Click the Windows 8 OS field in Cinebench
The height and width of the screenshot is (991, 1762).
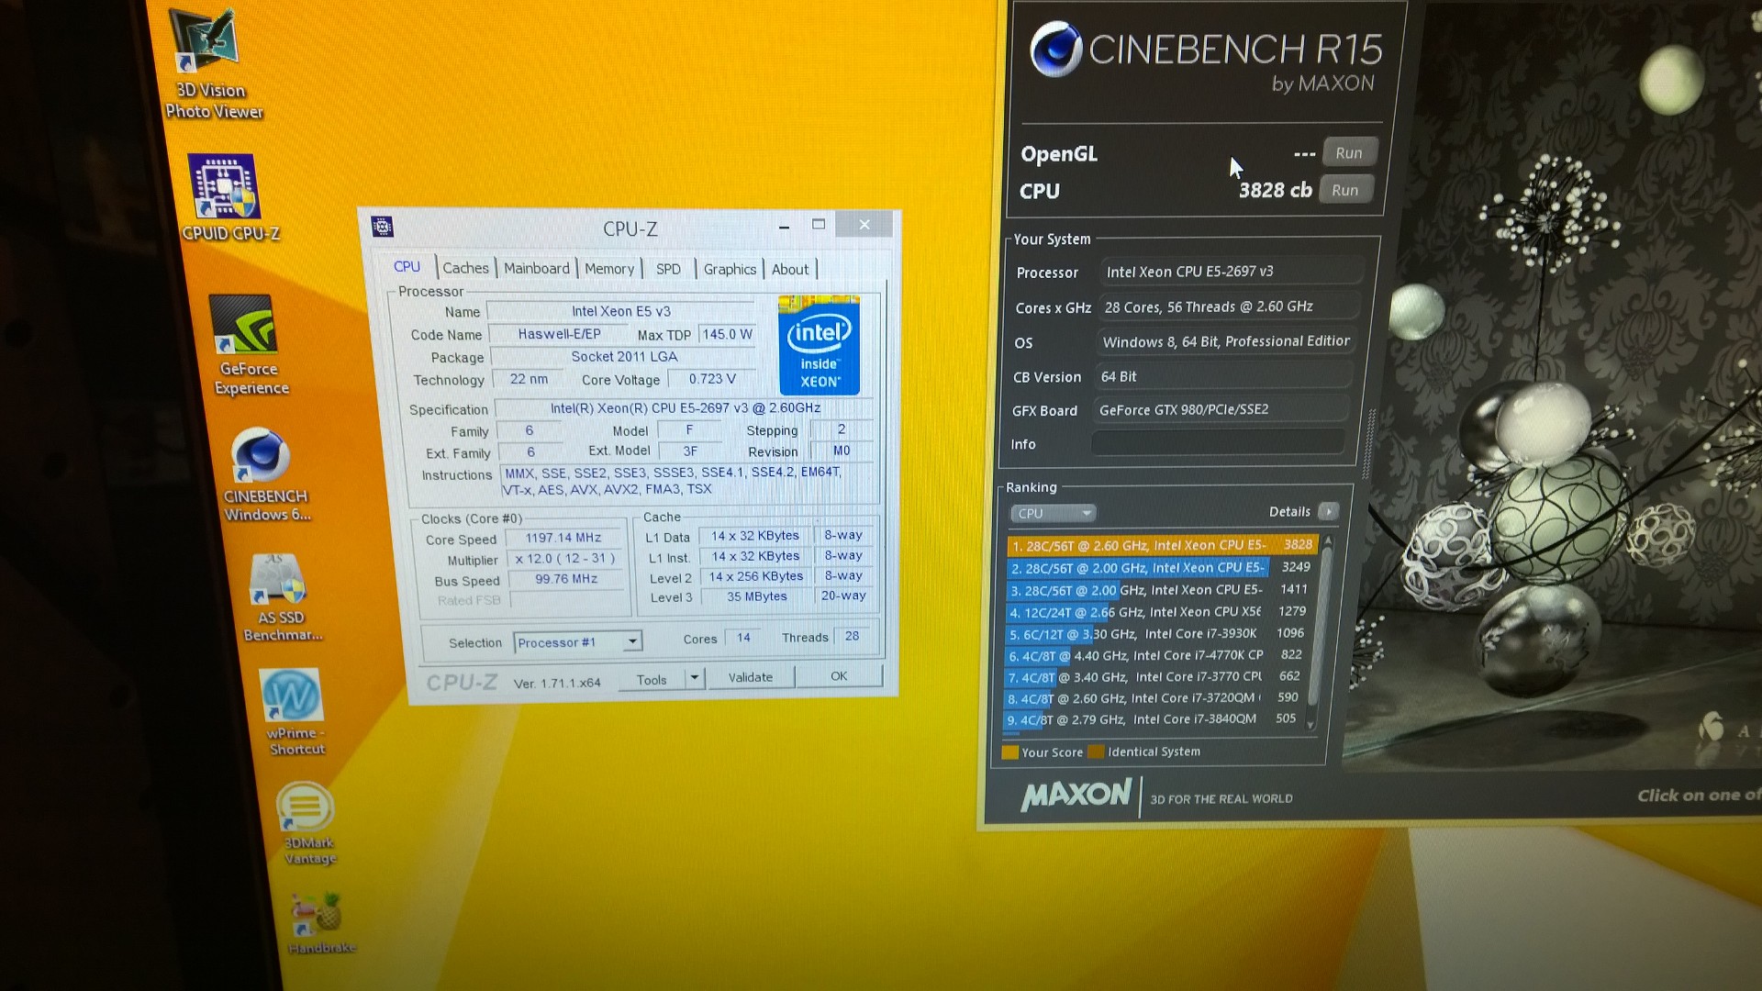pyautogui.click(x=1225, y=341)
